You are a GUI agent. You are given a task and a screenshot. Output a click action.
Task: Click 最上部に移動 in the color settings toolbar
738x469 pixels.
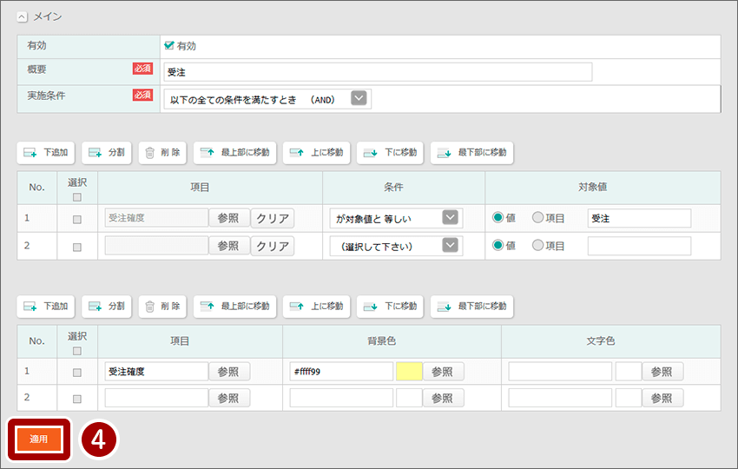(235, 307)
